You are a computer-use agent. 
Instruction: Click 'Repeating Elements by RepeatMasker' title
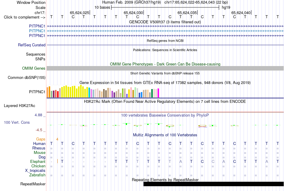(x=165, y=180)
